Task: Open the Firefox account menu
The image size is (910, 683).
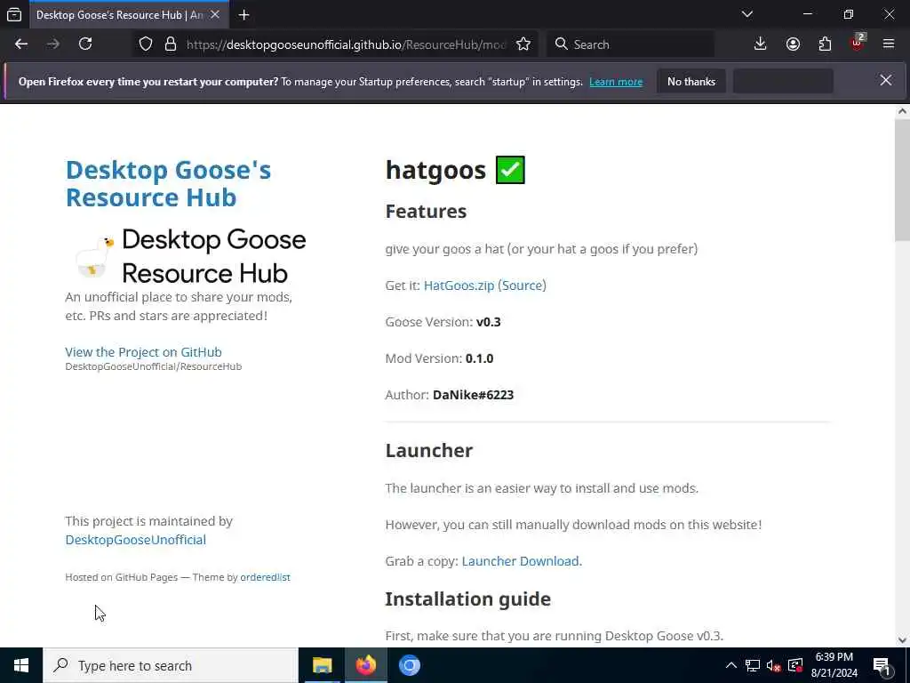Action: (x=793, y=44)
